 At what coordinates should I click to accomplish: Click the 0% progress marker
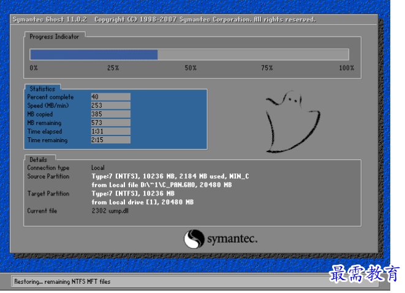click(x=34, y=68)
